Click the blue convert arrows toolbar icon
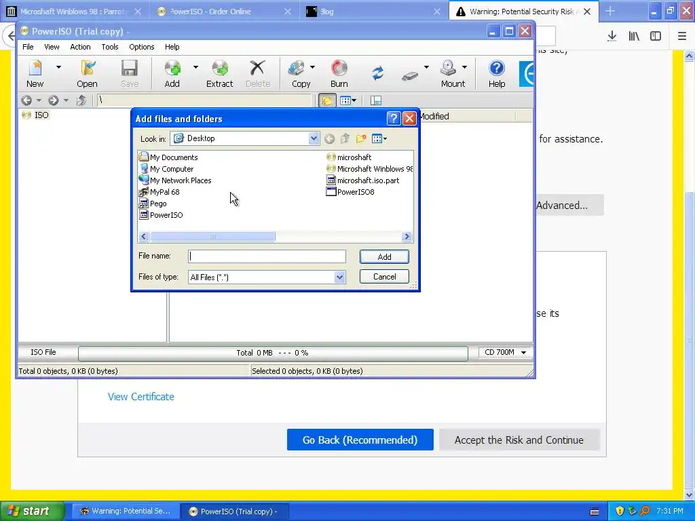Image resolution: width=695 pixels, height=521 pixels. 377,73
